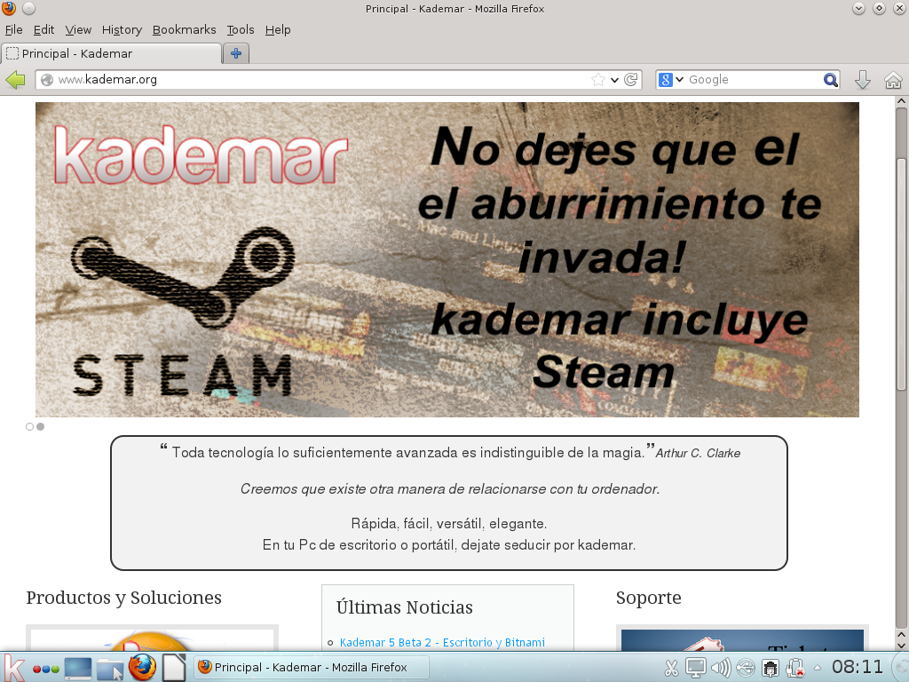Show hidden system tray icons arrow
Viewport: 909px width, 682px height.
817,668
